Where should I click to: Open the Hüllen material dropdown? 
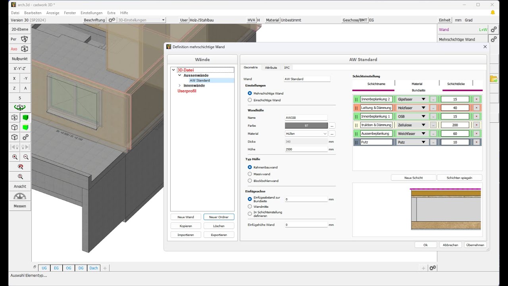point(306,134)
